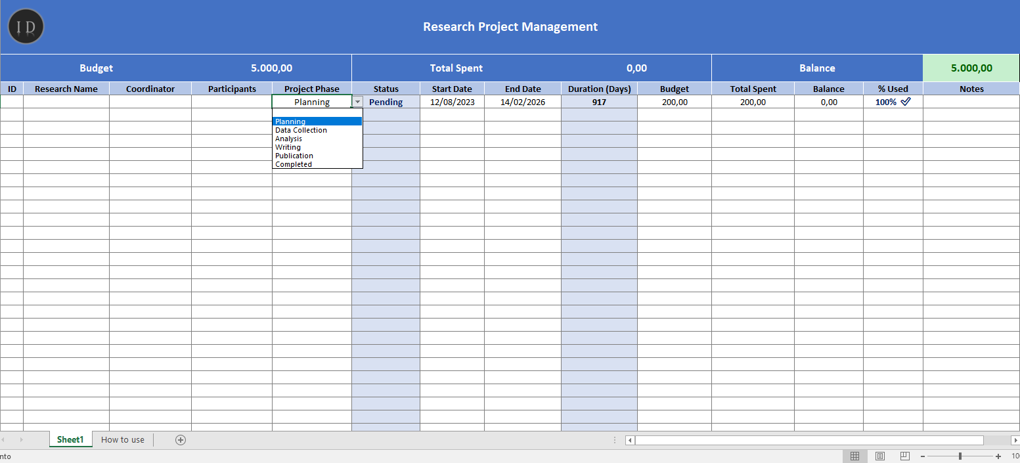Click the checkmark icon beside 100%
This screenshot has height=463, width=1020.
pos(906,102)
